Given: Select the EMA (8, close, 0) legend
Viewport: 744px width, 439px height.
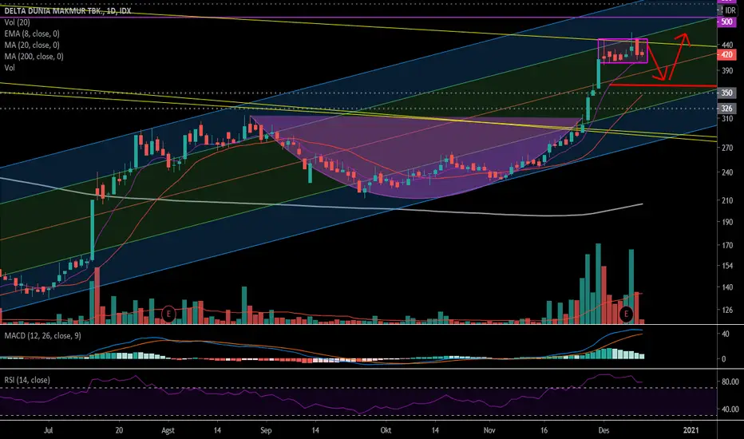Looking at the screenshot, I should 32,34.
